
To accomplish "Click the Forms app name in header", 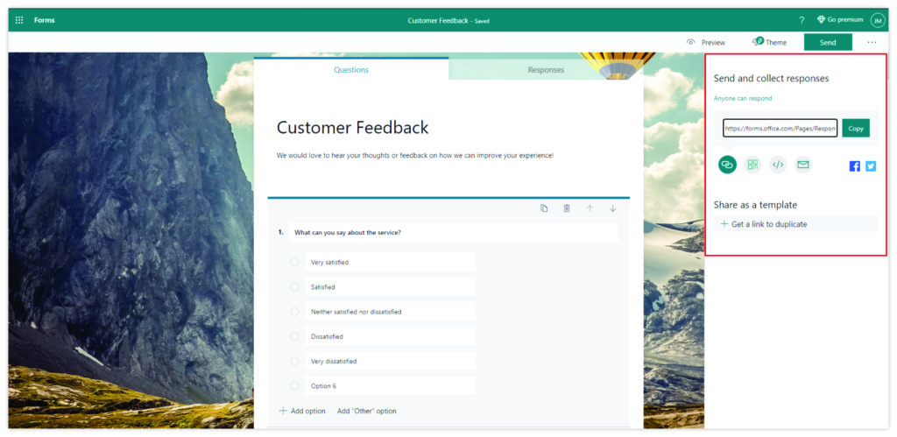I will click(44, 20).
